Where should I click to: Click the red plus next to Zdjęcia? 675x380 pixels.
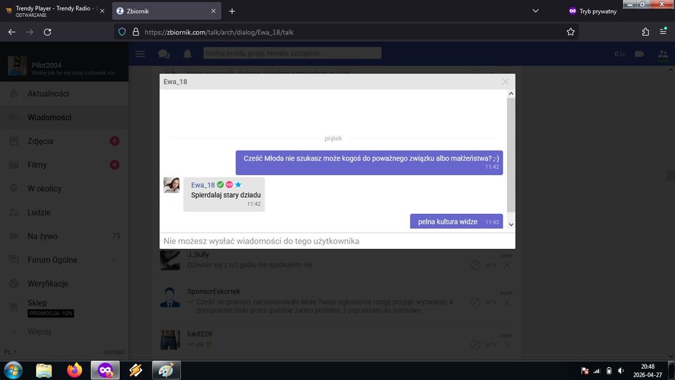tap(115, 141)
